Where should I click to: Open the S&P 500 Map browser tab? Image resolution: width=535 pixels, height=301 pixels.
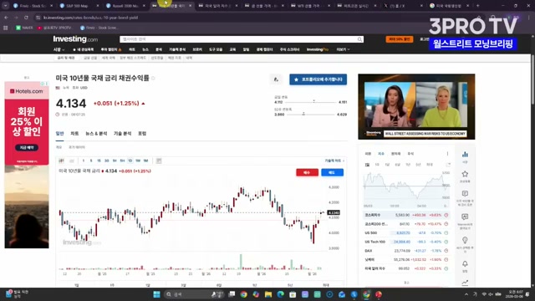[x=79, y=6]
